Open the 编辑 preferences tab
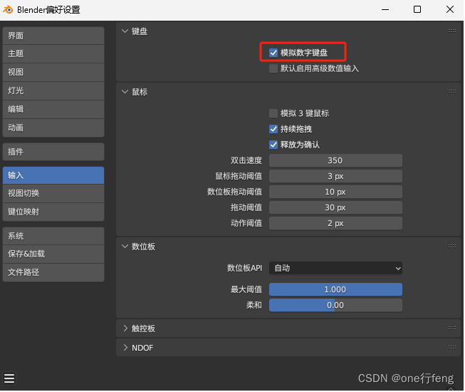 pyautogui.click(x=53, y=110)
